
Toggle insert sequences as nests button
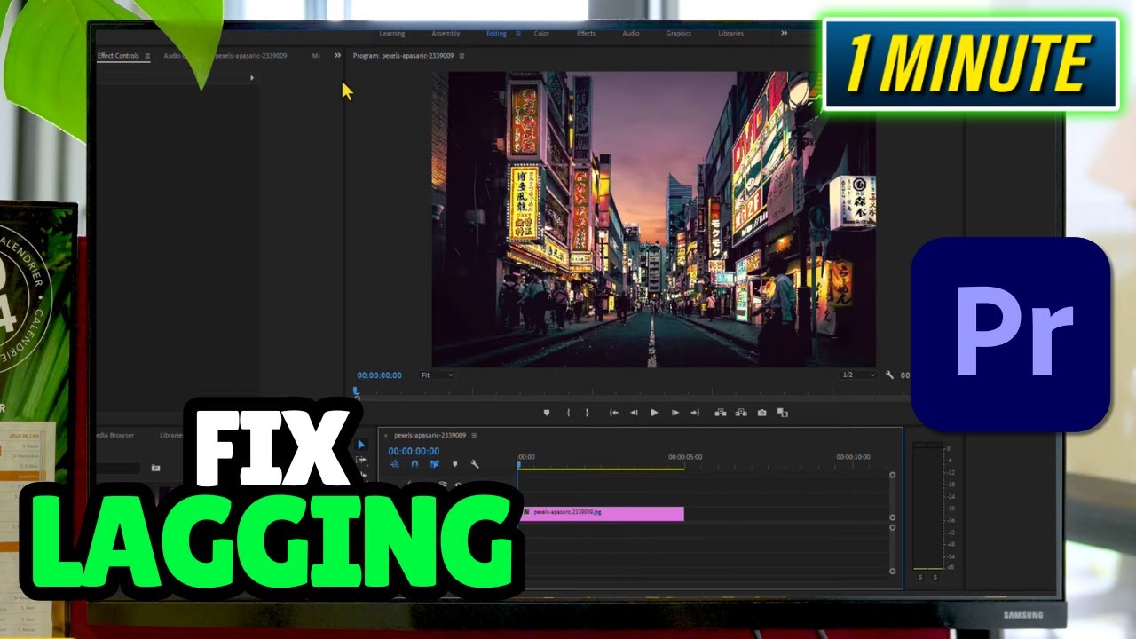click(395, 464)
